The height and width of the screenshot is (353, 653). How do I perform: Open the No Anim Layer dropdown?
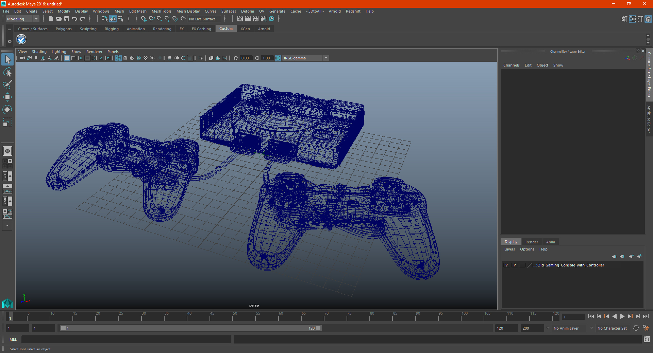(569, 328)
